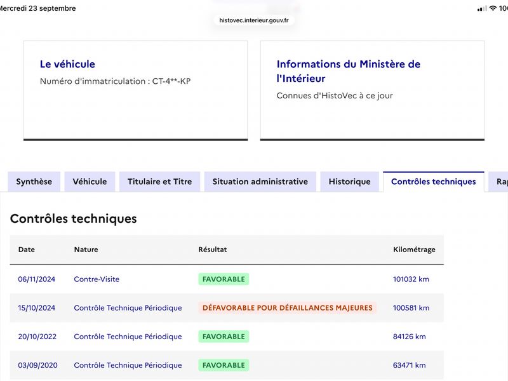Open the Synthèse tab
Image resolution: width=508 pixels, height=381 pixels.
point(34,182)
